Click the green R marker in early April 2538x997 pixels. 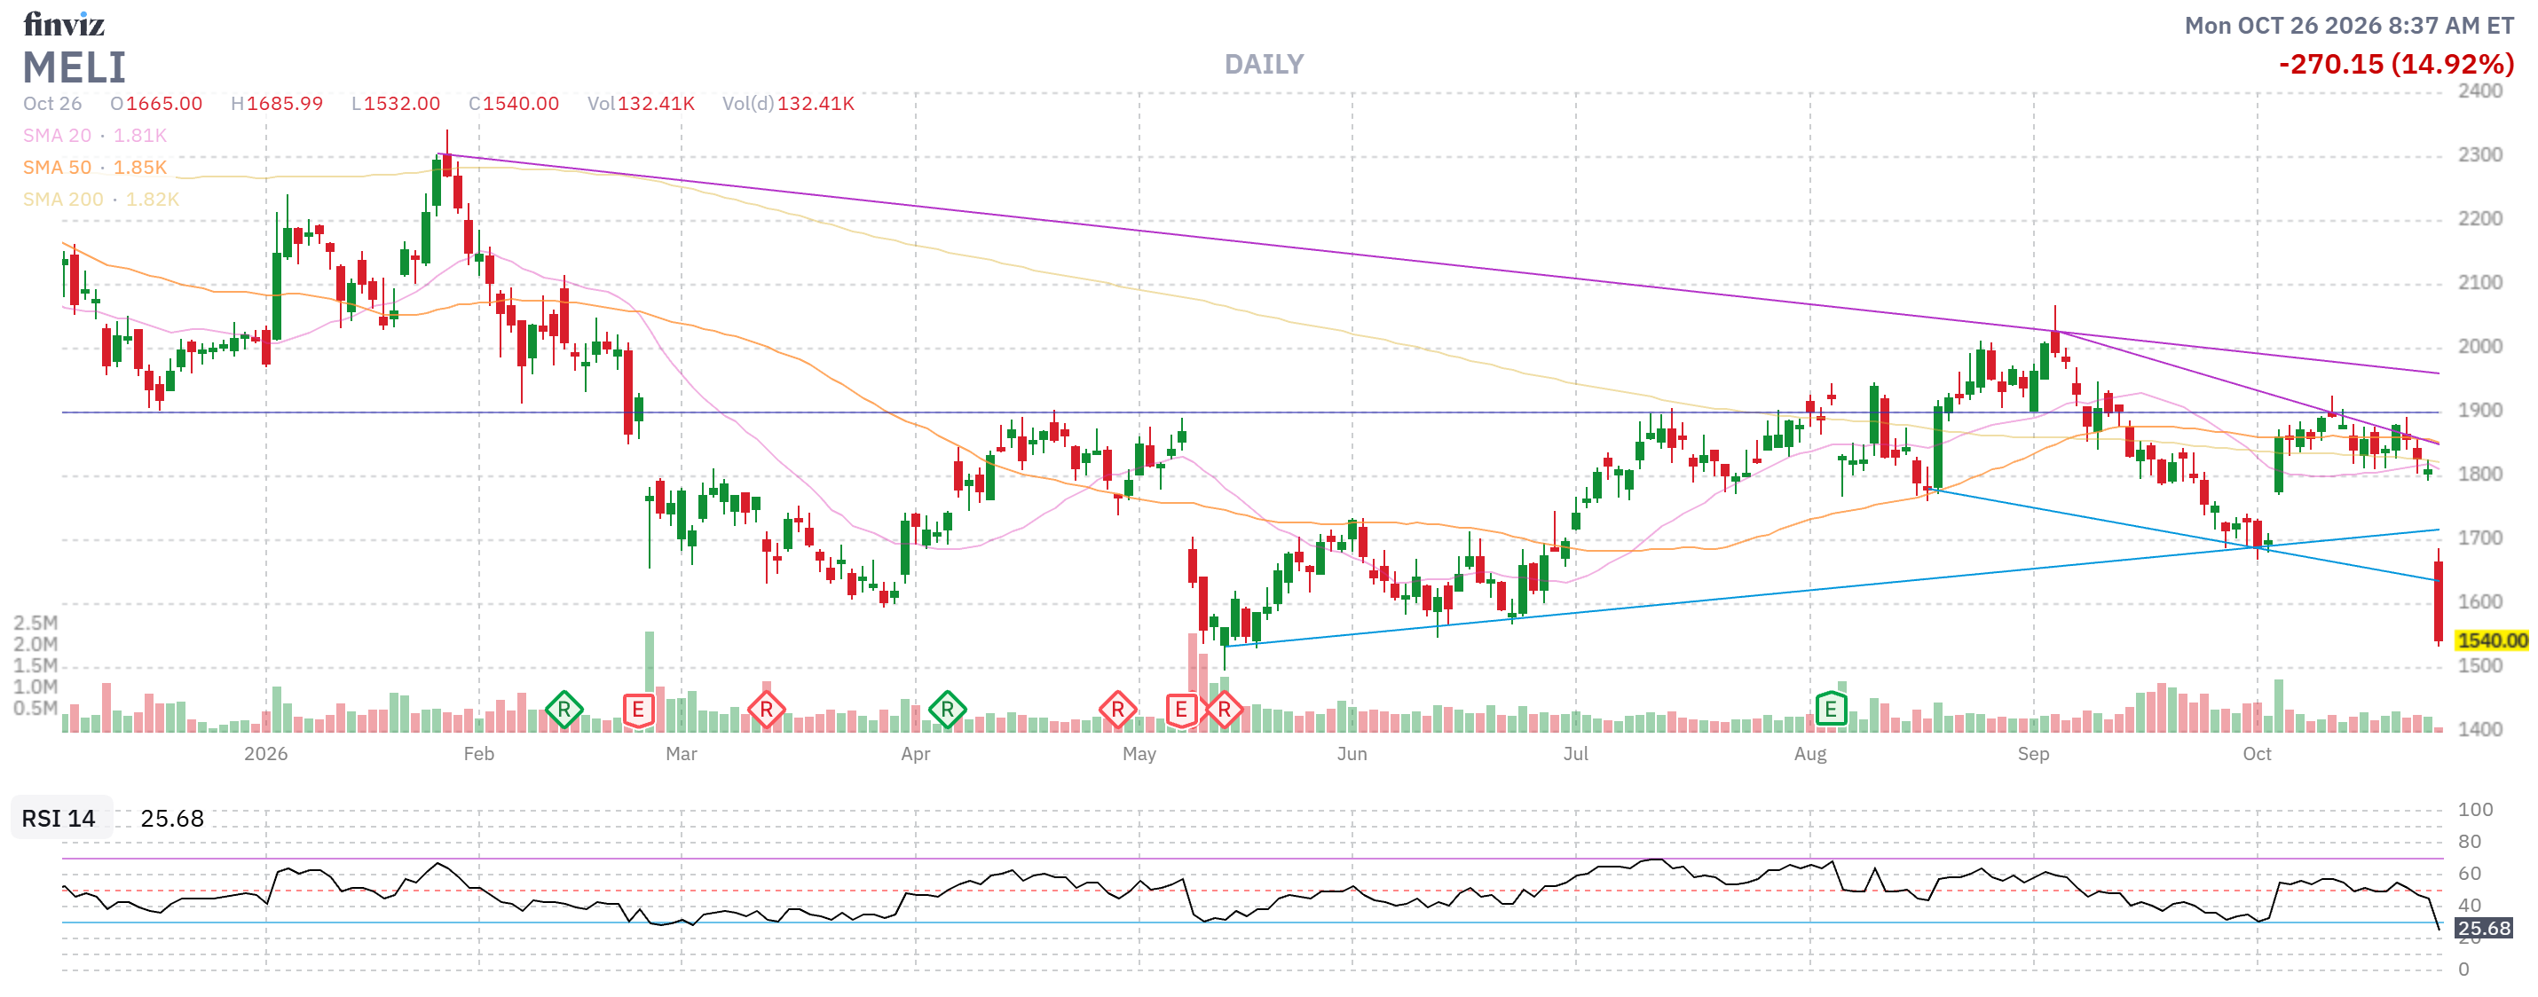pos(947,710)
